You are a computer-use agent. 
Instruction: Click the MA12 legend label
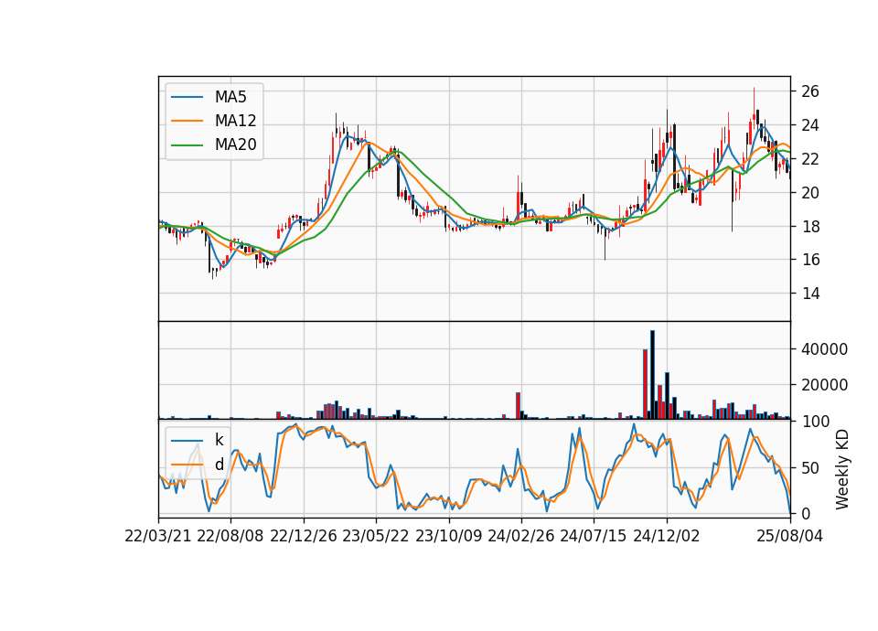click(235, 121)
